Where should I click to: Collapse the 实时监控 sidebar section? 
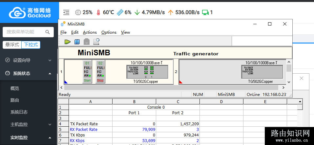29,137
